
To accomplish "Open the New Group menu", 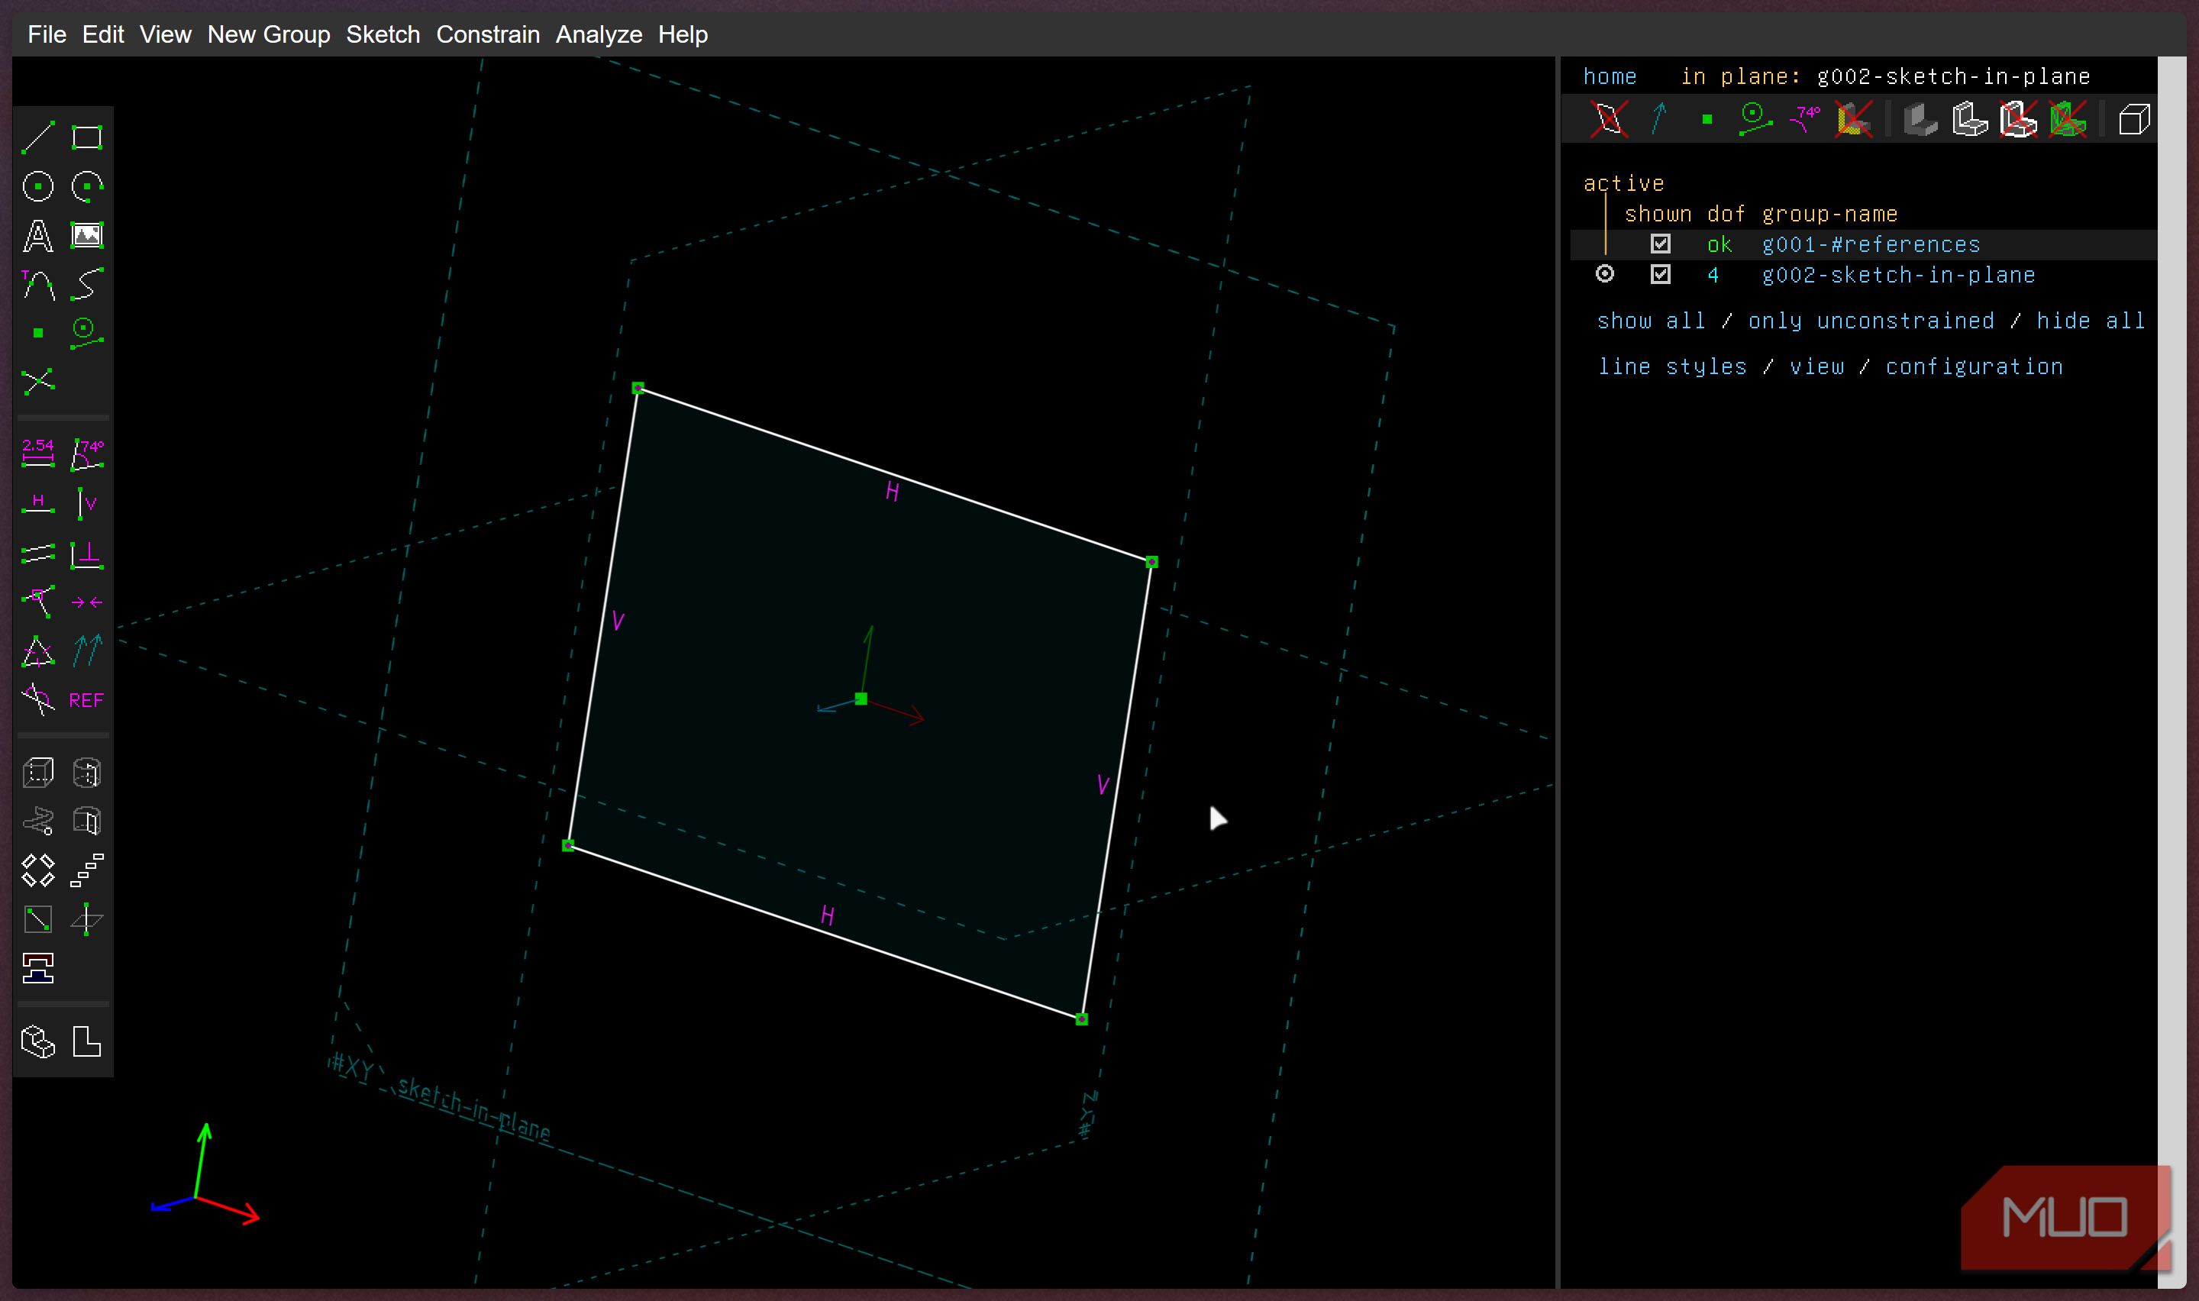I will [268, 35].
